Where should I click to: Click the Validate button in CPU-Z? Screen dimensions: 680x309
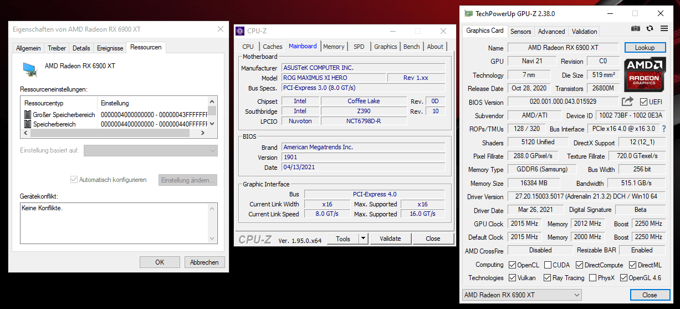[390, 239]
